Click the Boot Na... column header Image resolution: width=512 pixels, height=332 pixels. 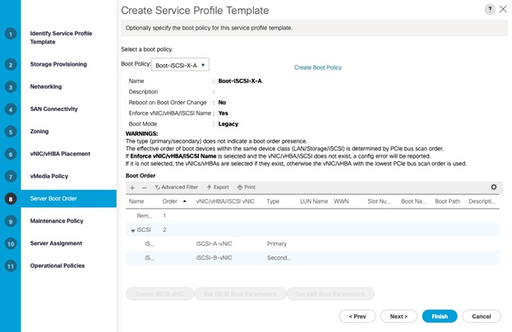click(413, 201)
